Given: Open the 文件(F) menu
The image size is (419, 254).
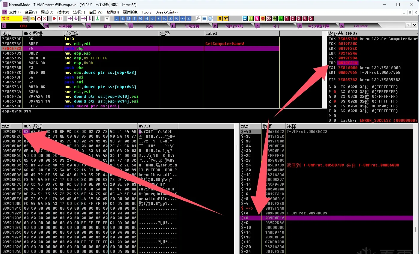Looking at the screenshot, I should click(x=15, y=12).
